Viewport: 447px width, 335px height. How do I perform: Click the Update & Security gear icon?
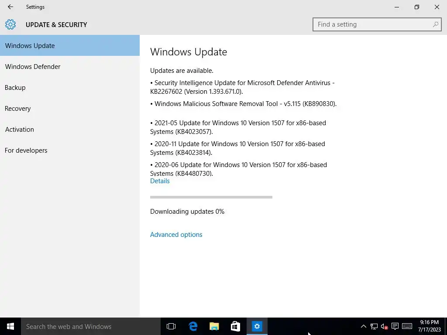(10, 24)
